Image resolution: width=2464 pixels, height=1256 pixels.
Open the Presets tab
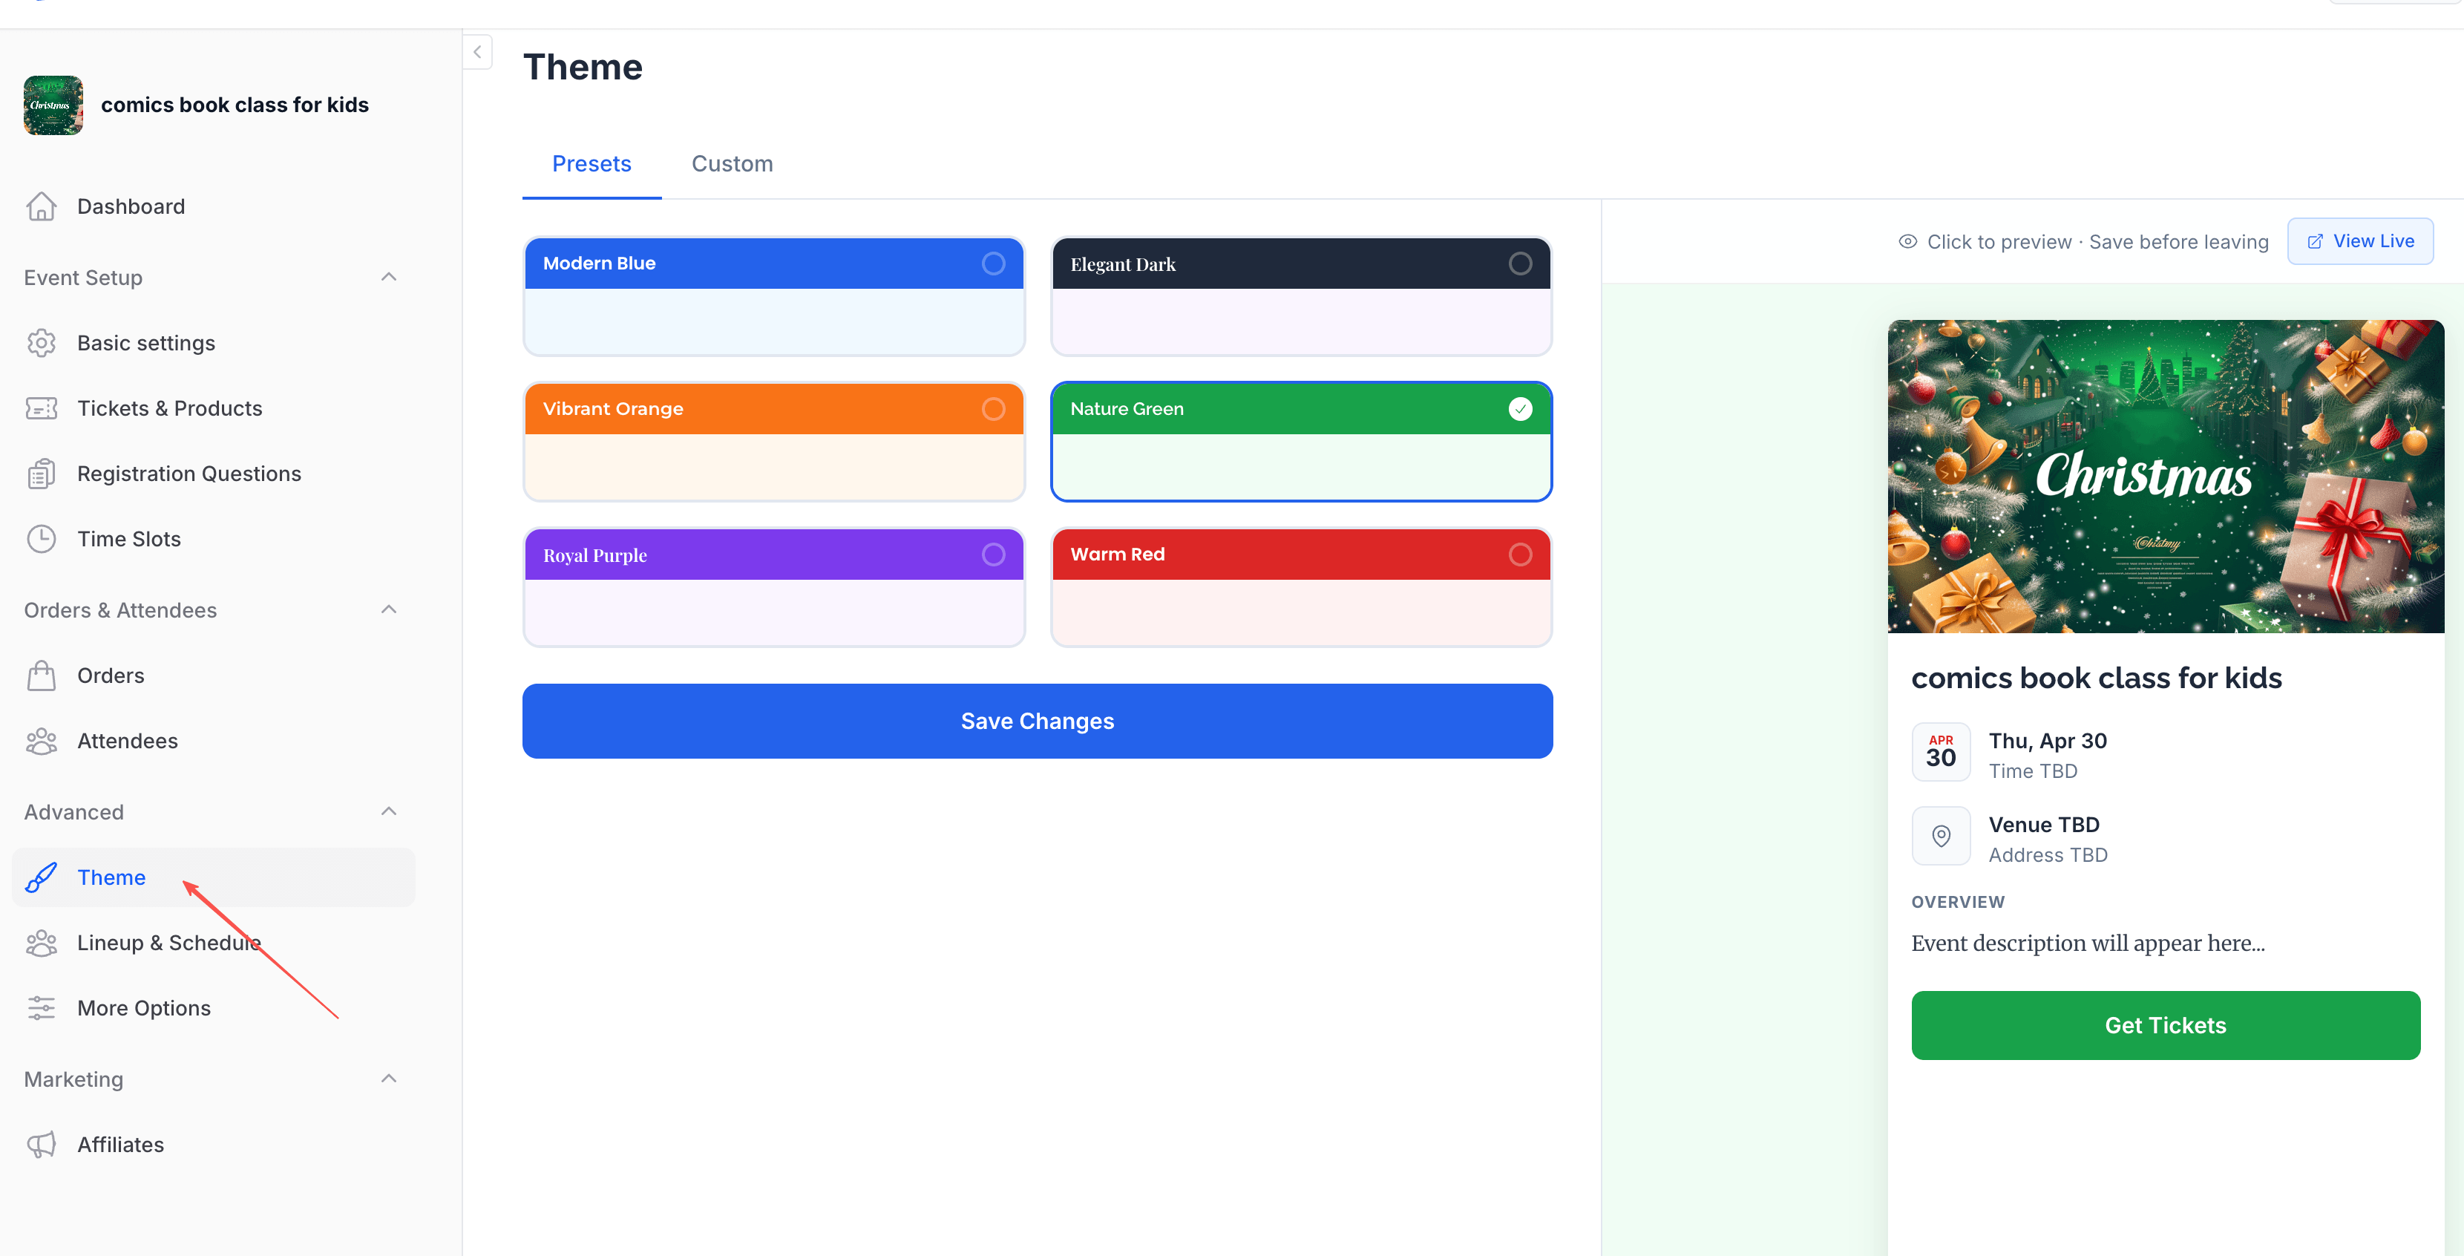(x=591, y=163)
